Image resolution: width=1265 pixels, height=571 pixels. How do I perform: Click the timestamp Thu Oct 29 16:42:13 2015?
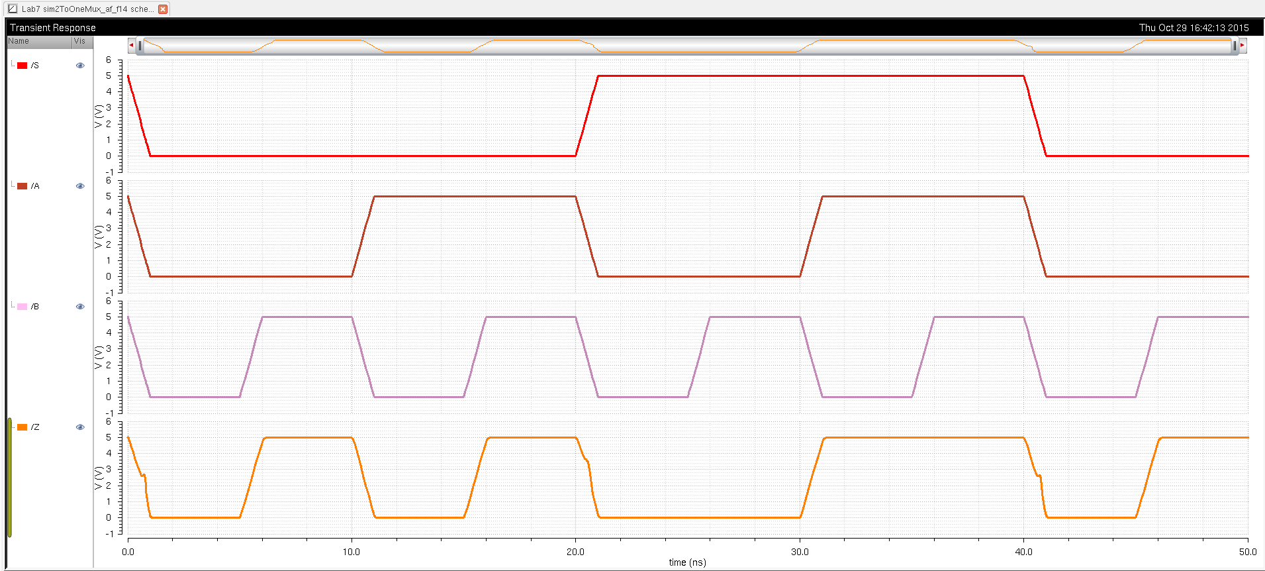[1194, 28]
